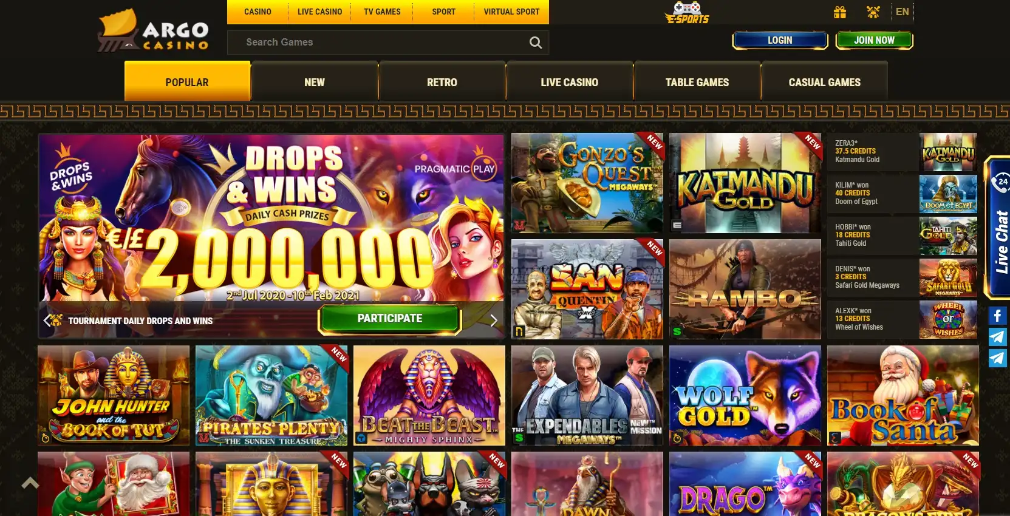The height and width of the screenshot is (516, 1010).
Task: Expand the EN language selector
Action: tap(903, 12)
